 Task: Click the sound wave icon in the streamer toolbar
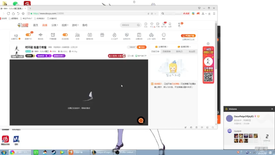click(40, 35)
